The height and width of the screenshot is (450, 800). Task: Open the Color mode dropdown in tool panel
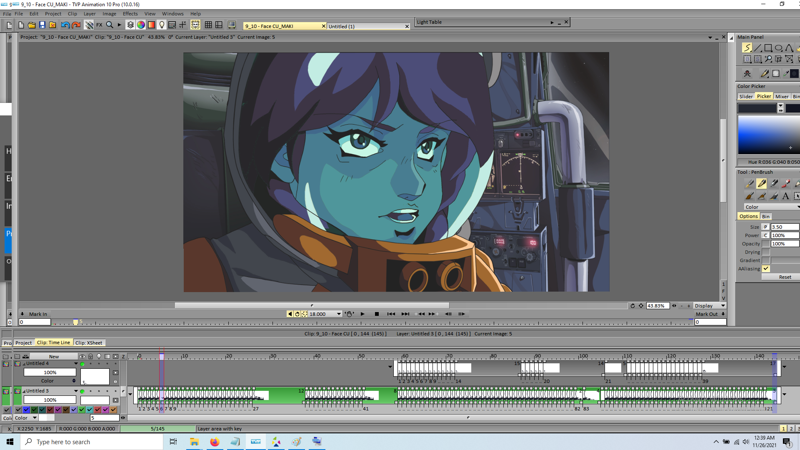pyautogui.click(x=772, y=207)
